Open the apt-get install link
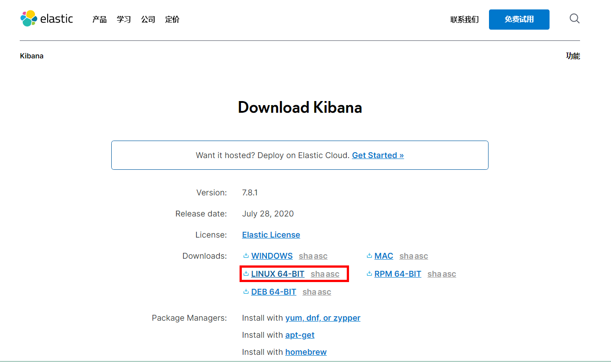Screen dimensions: 611x362 pyautogui.click(x=300, y=335)
